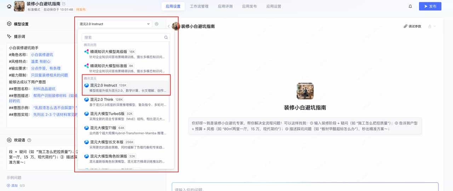This screenshot has width=453, height=191.
Task: Switch to the 应用评测 tab
Action: 225,6
